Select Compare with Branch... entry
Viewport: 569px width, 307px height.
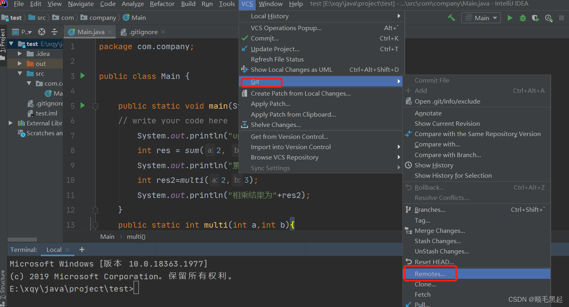click(x=477, y=155)
